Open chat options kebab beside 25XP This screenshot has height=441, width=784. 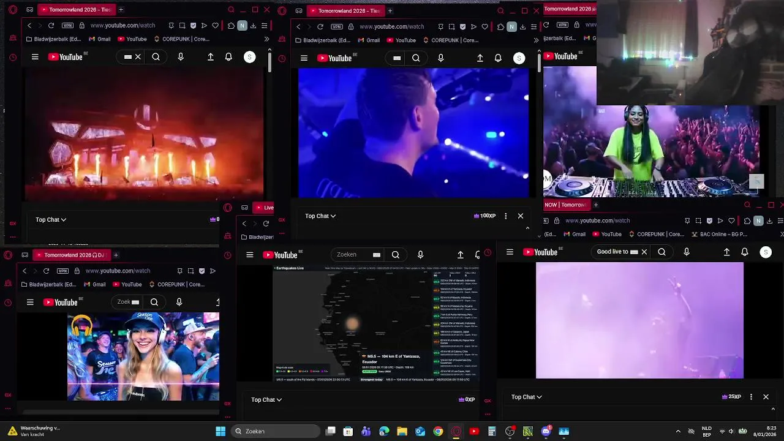(751, 397)
